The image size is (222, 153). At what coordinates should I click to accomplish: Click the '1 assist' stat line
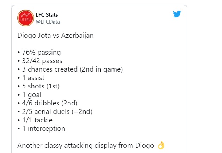34,78
